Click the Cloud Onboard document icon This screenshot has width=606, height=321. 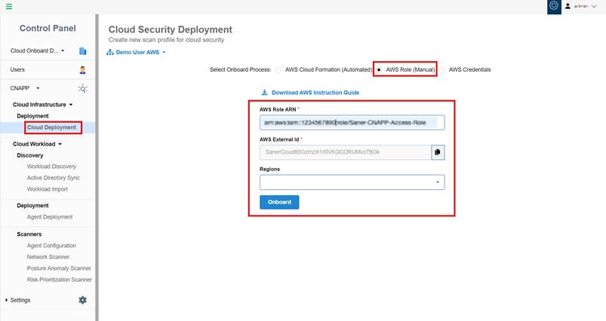coord(83,51)
